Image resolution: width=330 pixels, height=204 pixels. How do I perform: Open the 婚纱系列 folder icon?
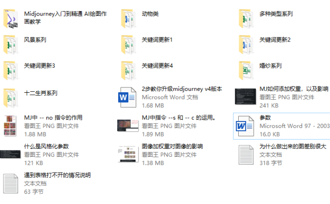(x=246, y=71)
